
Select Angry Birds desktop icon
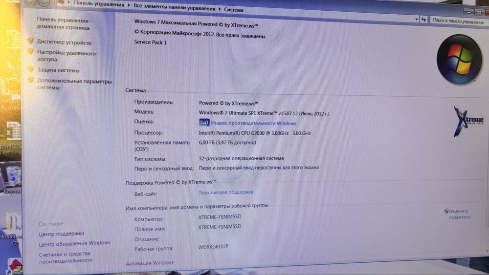click(x=14, y=266)
